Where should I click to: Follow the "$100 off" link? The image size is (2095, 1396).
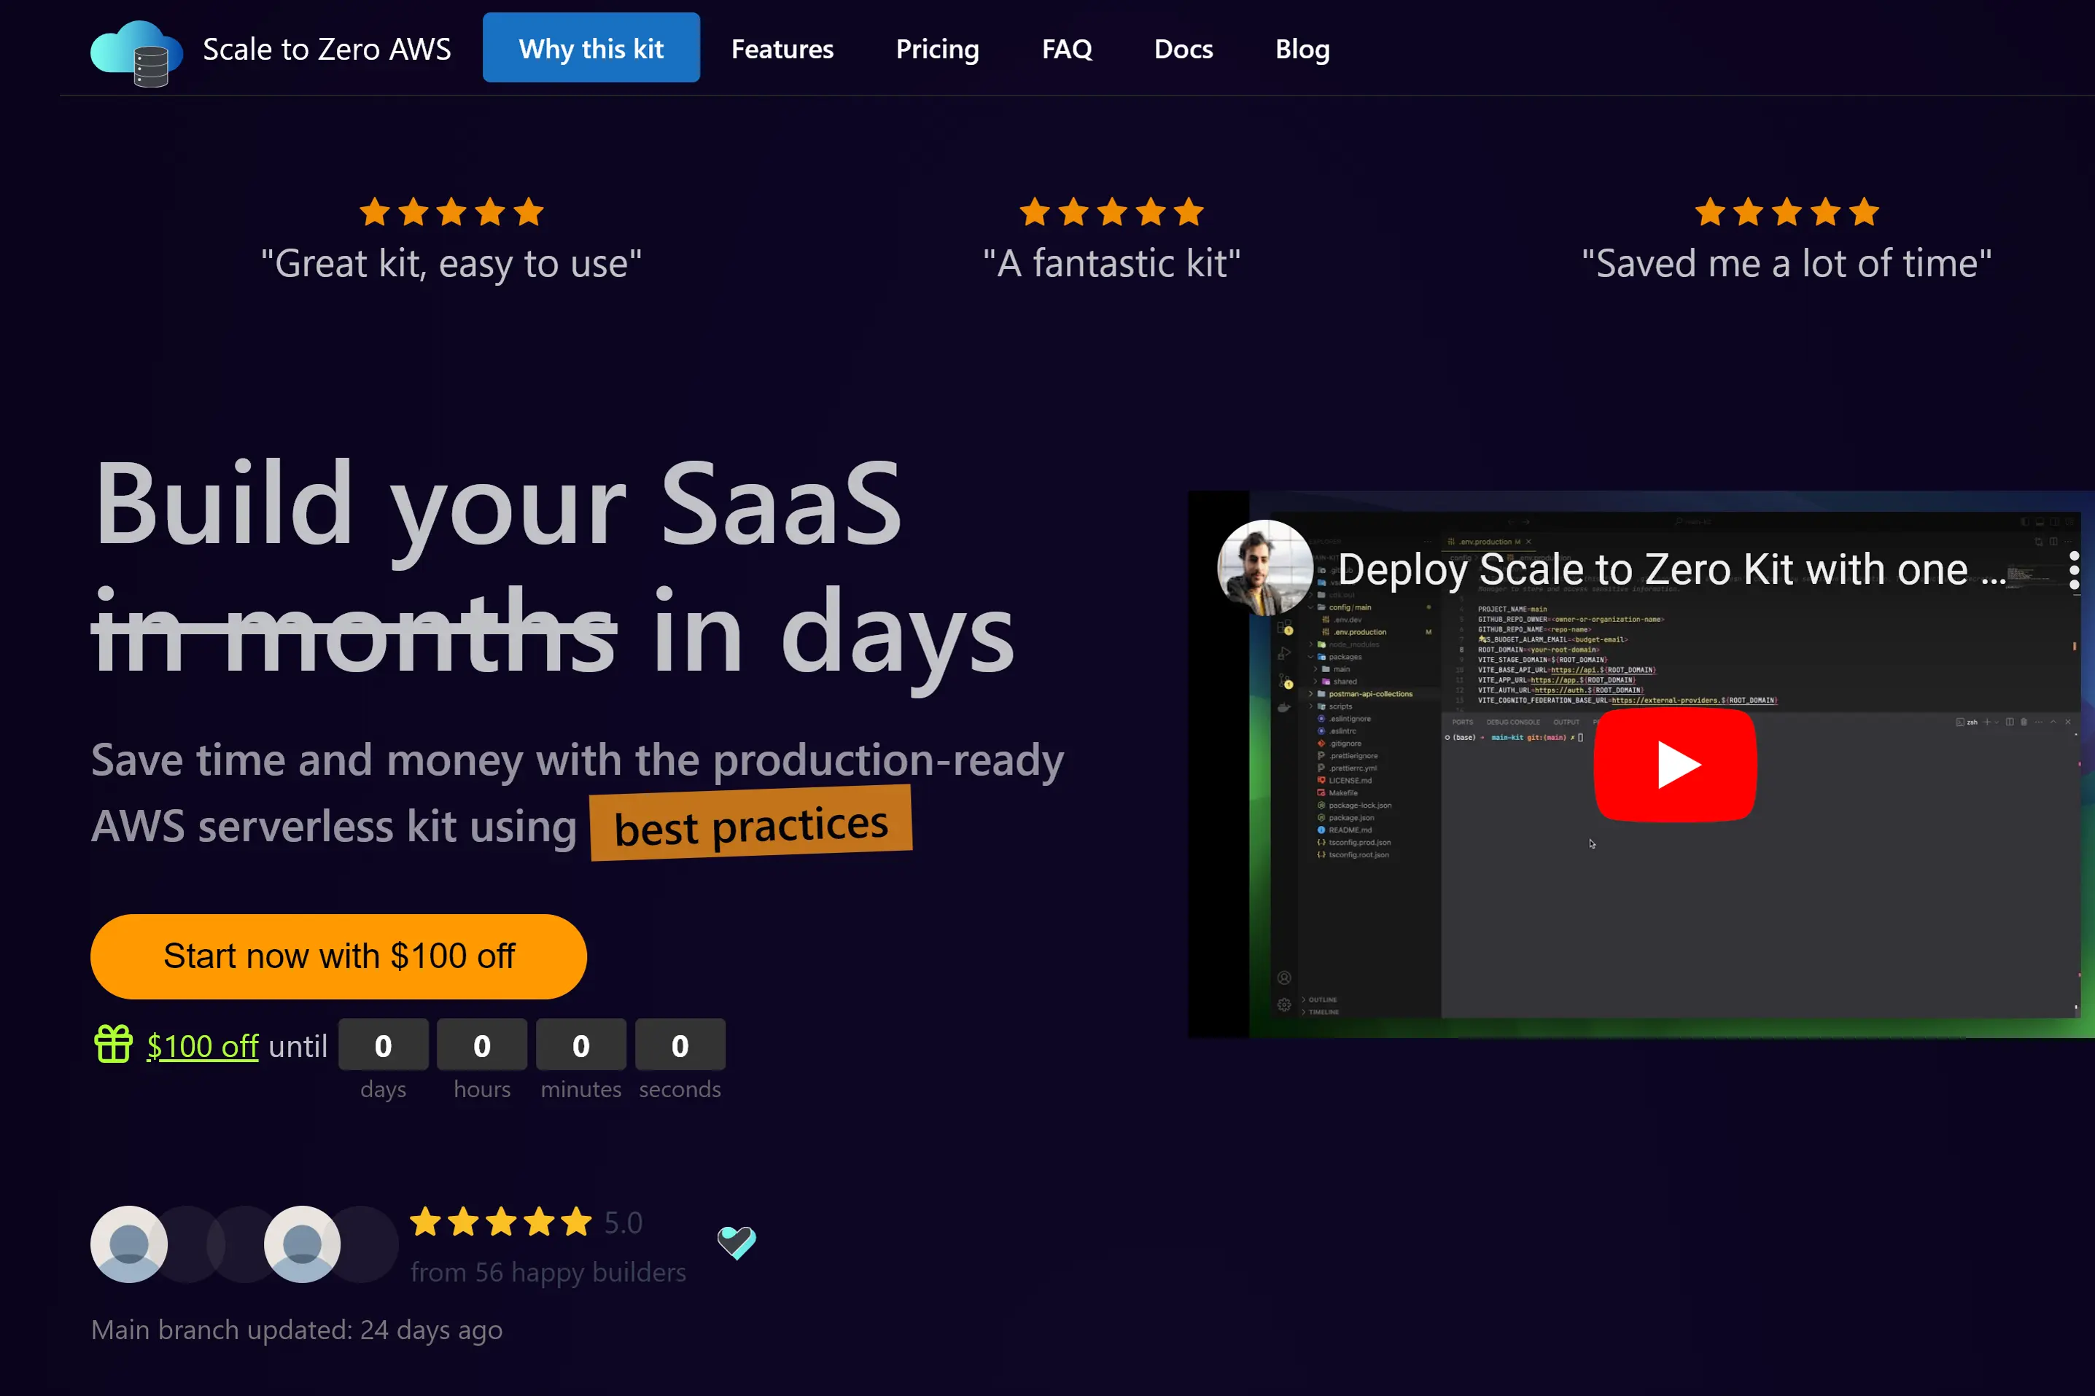[202, 1046]
